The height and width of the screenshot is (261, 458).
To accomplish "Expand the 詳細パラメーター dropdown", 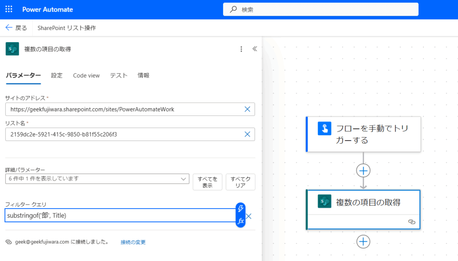I will [x=97, y=179].
